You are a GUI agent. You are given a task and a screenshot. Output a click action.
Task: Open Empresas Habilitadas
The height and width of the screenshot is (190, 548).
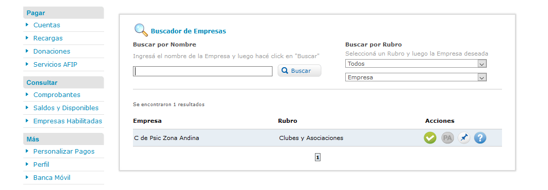point(67,121)
